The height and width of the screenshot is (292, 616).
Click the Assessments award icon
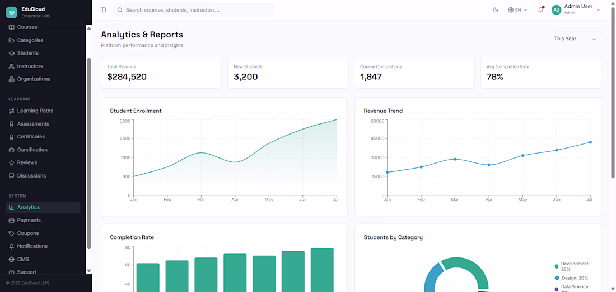click(x=11, y=124)
